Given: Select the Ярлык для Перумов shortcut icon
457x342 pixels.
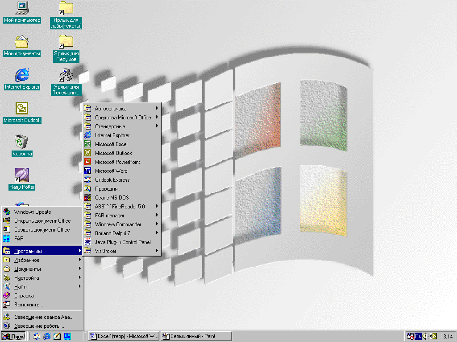Looking at the screenshot, I should pyautogui.click(x=66, y=42).
